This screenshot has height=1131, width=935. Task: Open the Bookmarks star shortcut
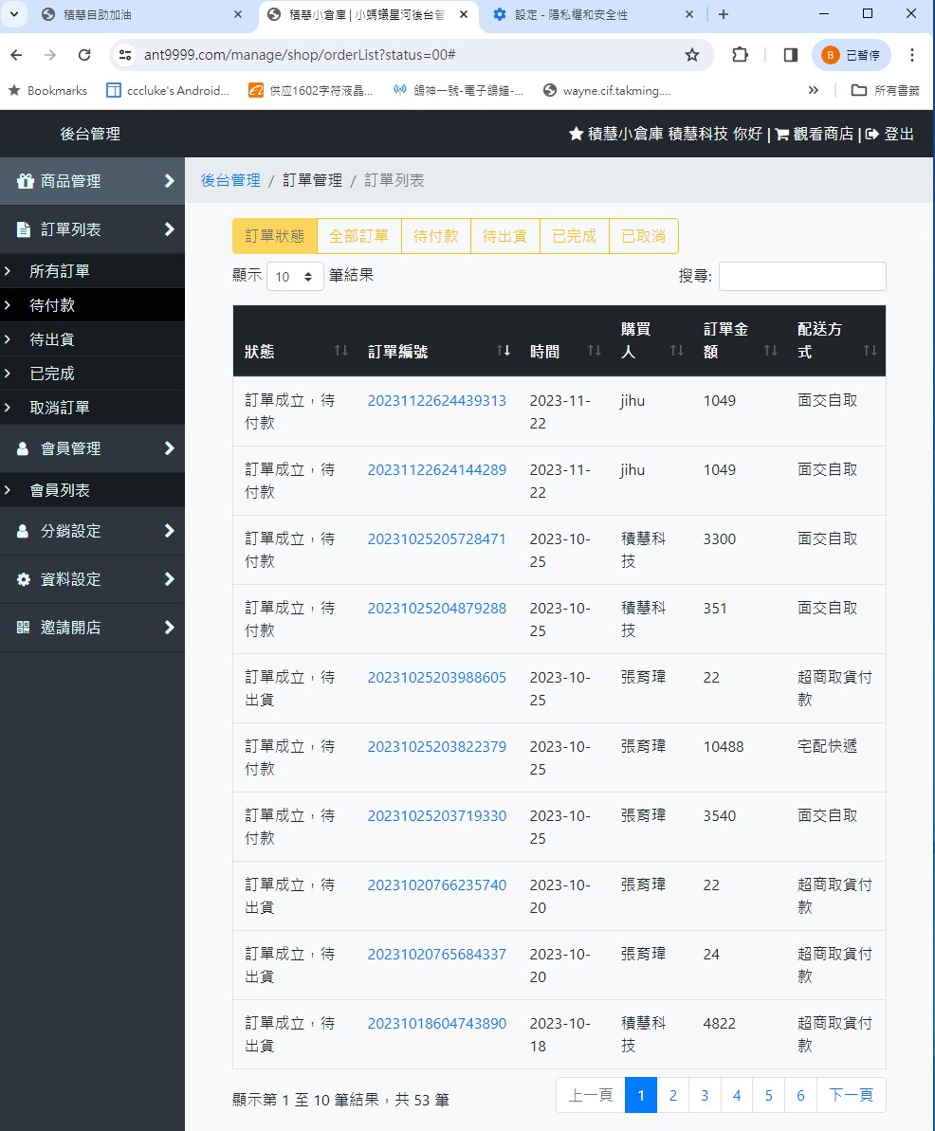[x=46, y=90]
